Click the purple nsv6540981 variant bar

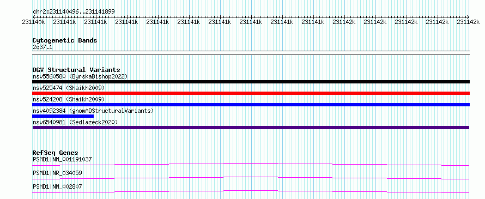(251, 128)
